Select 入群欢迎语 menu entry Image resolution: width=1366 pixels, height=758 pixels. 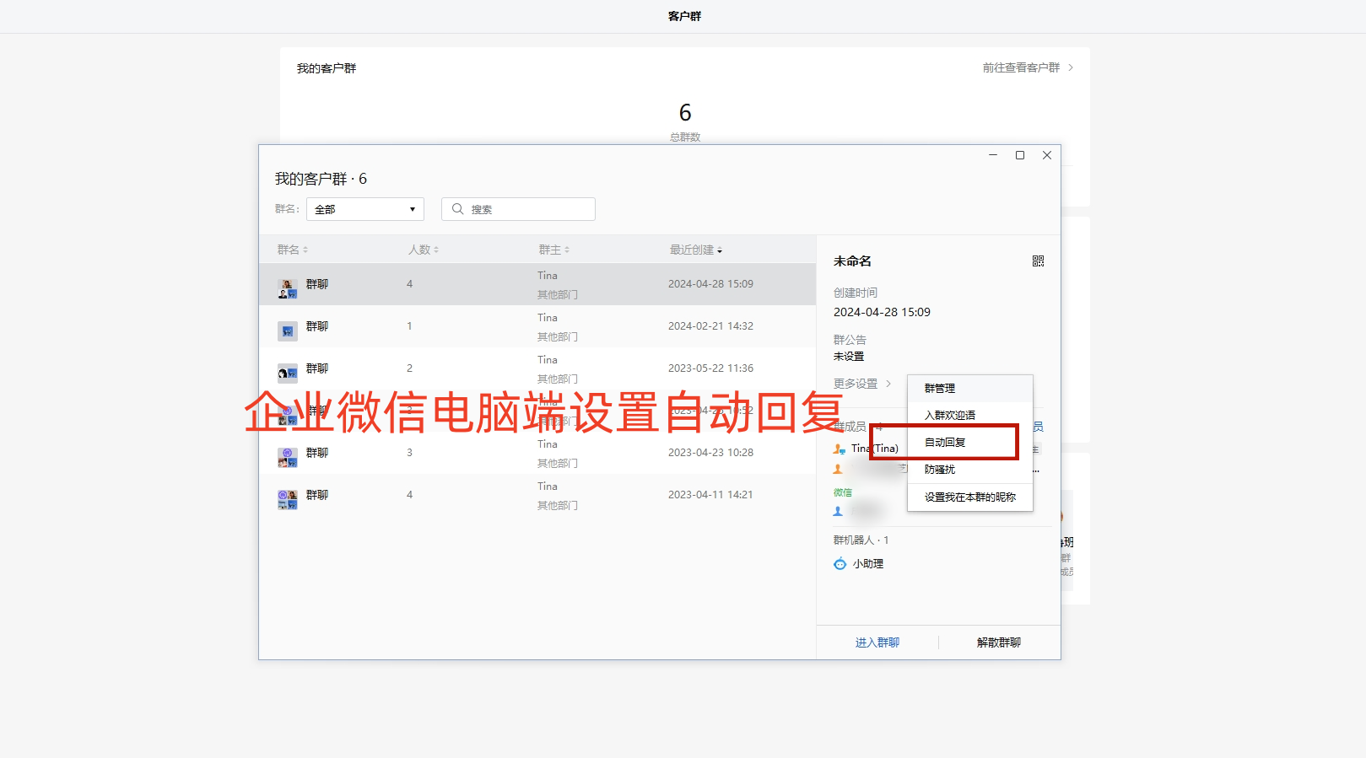click(x=970, y=416)
